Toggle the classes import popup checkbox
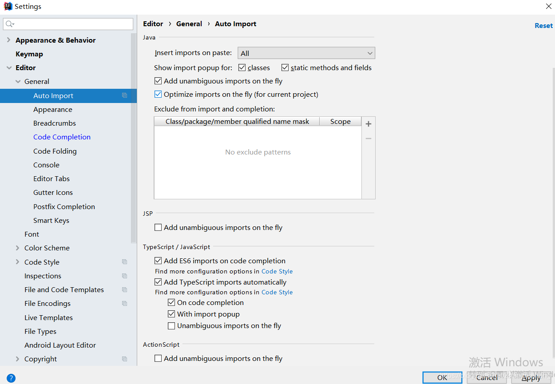 point(242,67)
